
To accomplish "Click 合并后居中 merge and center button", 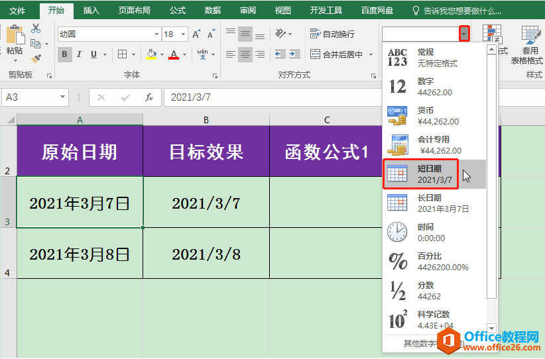I will coord(336,54).
